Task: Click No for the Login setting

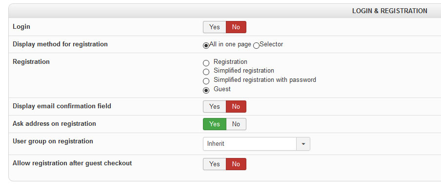Action: pos(236,27)
